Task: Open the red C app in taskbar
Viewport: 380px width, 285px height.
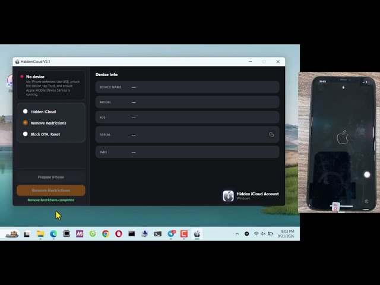Action: point(184,233)
